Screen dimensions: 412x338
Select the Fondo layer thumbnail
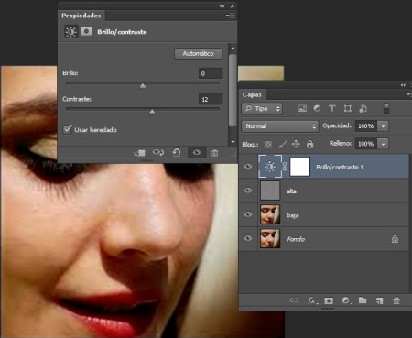click(270, 238)
